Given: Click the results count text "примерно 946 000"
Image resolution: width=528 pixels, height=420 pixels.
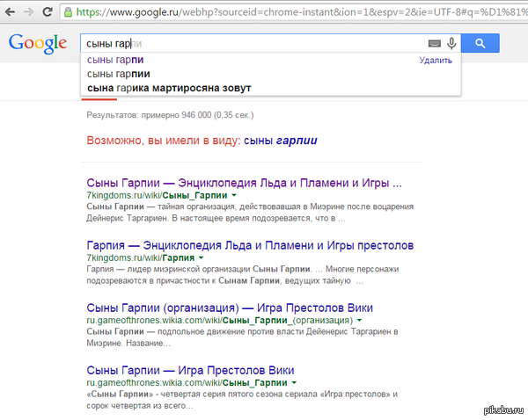Looking at the screenshot, I should tap(176, 115).
